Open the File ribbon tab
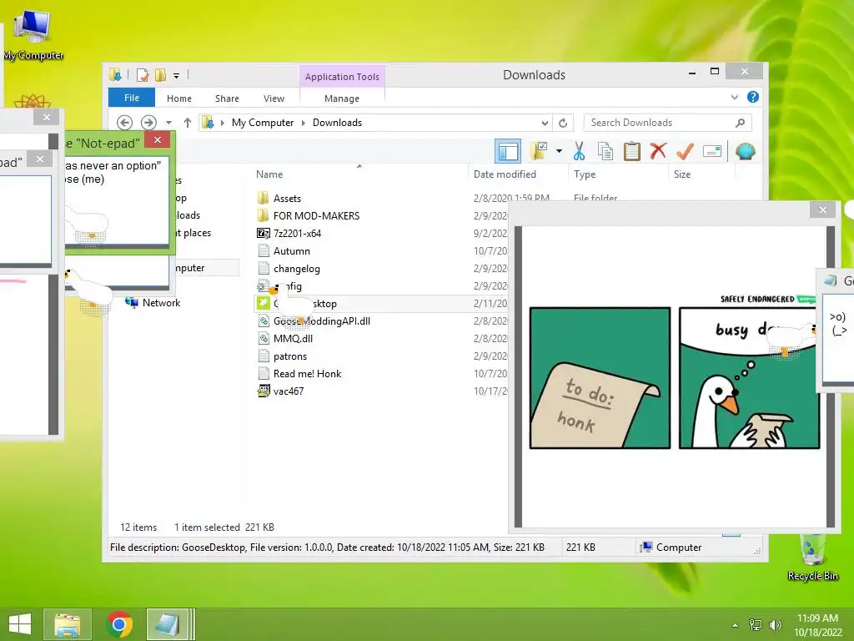 point(132,98)
